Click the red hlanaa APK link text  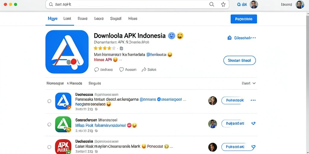click(103, 60)
